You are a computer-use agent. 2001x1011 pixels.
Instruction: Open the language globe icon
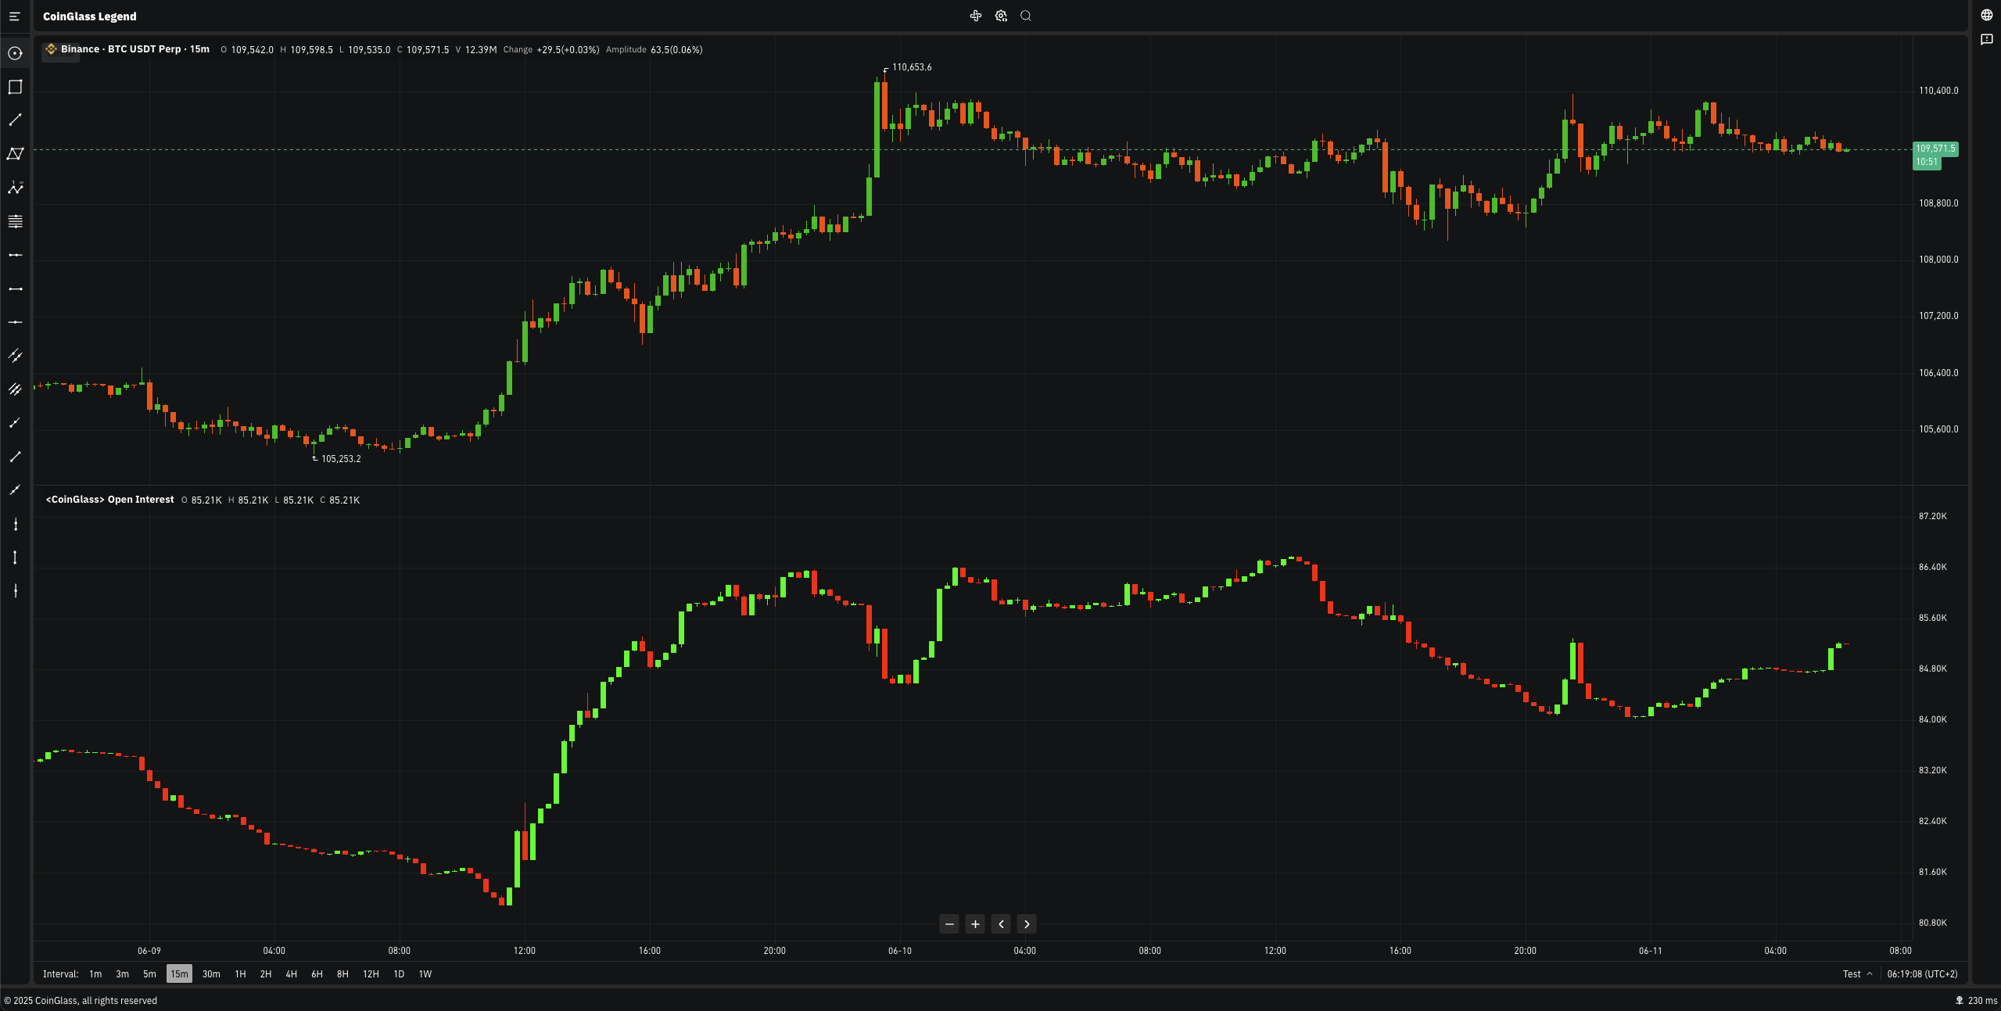tap(1986, 16)
